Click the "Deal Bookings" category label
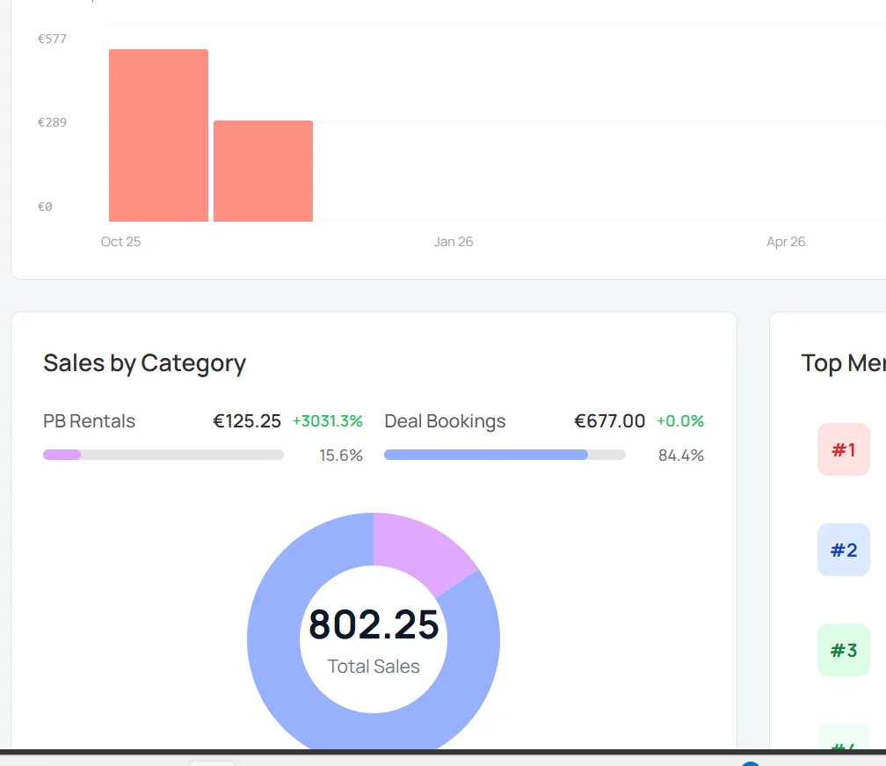Screen dimensions: 886x766 [446, 421]
